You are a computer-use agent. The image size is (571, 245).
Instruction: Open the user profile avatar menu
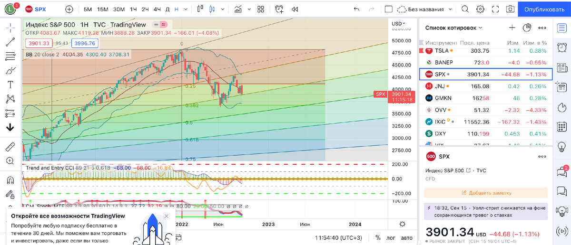(10, 9)
